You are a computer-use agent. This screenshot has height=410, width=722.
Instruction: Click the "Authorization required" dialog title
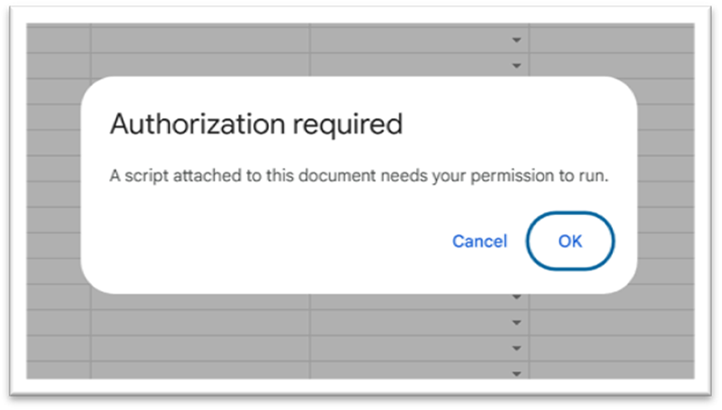[255, 124]
